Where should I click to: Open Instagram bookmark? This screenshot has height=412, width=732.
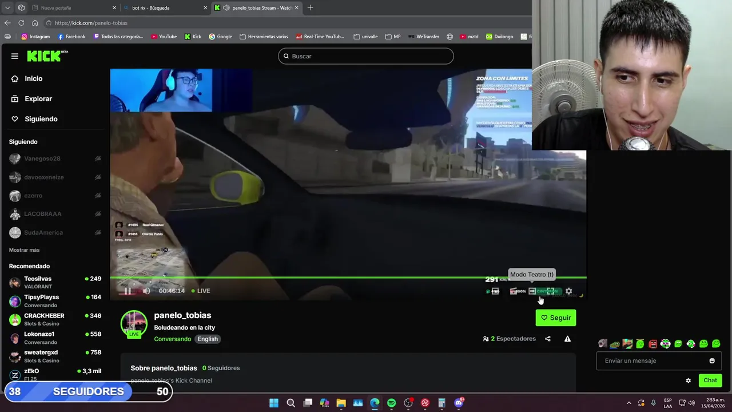coord(35,37)
